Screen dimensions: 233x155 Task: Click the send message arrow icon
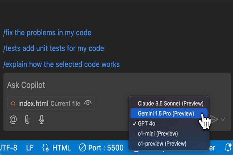coord(214,120)
